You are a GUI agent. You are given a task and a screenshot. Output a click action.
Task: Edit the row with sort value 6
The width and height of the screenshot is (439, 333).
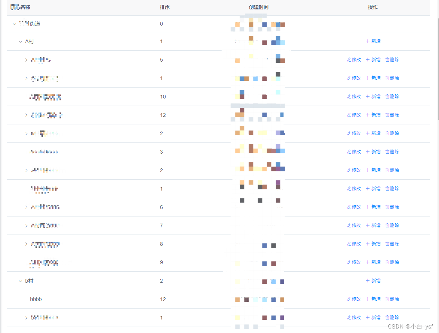tap(354, 207)
